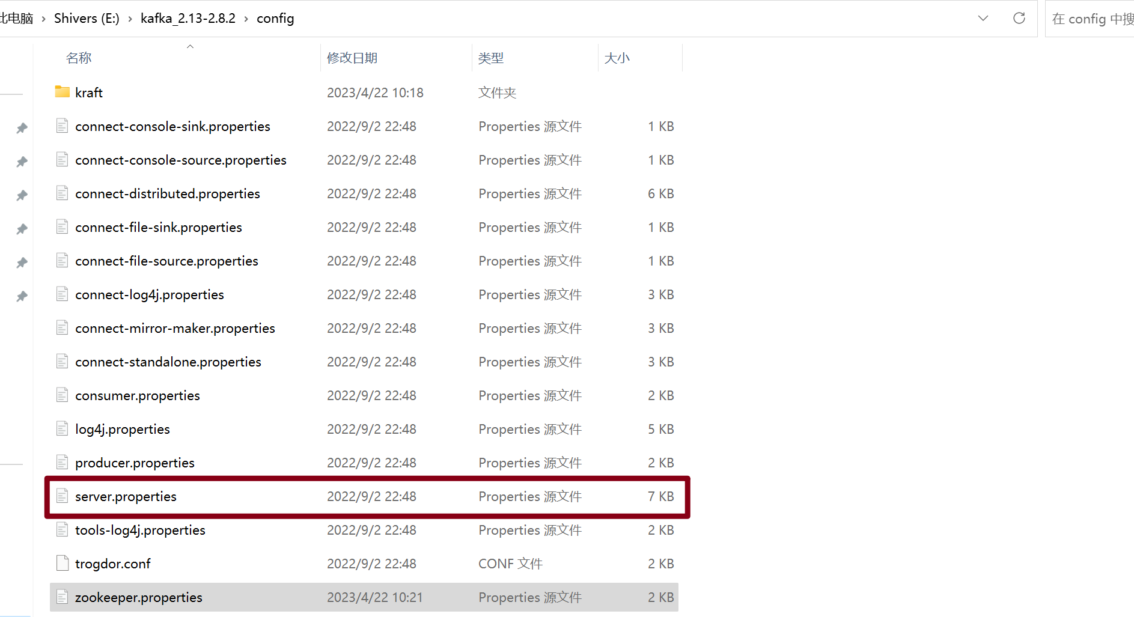Viewport: 1134px width, 617px height.
Task: Click the connect-console-sink.properties file icon
Action: pos(62,126)
